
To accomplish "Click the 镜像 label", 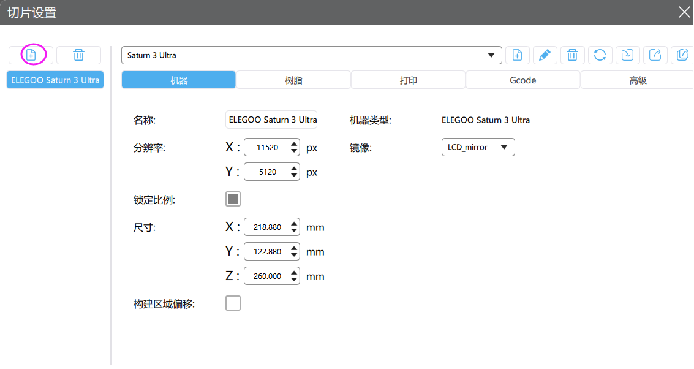I will (x=360, y=148).
